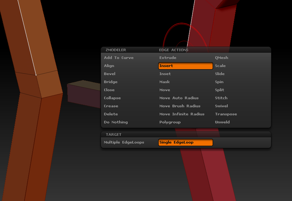
Task: Select the Crease edge action
Action: pyautogui.click(x=111, y=106)
